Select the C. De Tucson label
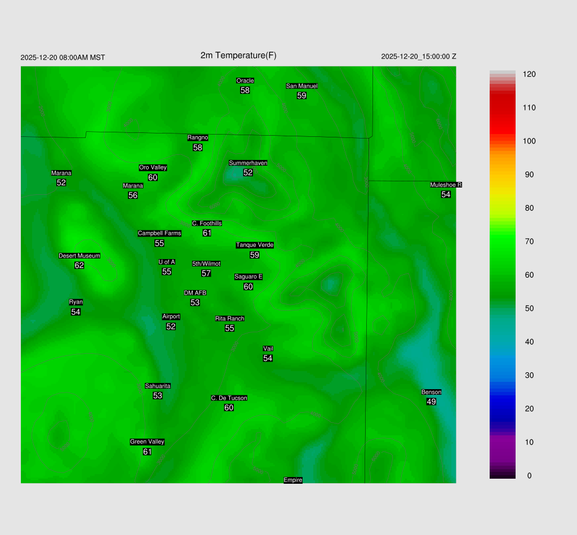The image size is (577, 535). 229,398
